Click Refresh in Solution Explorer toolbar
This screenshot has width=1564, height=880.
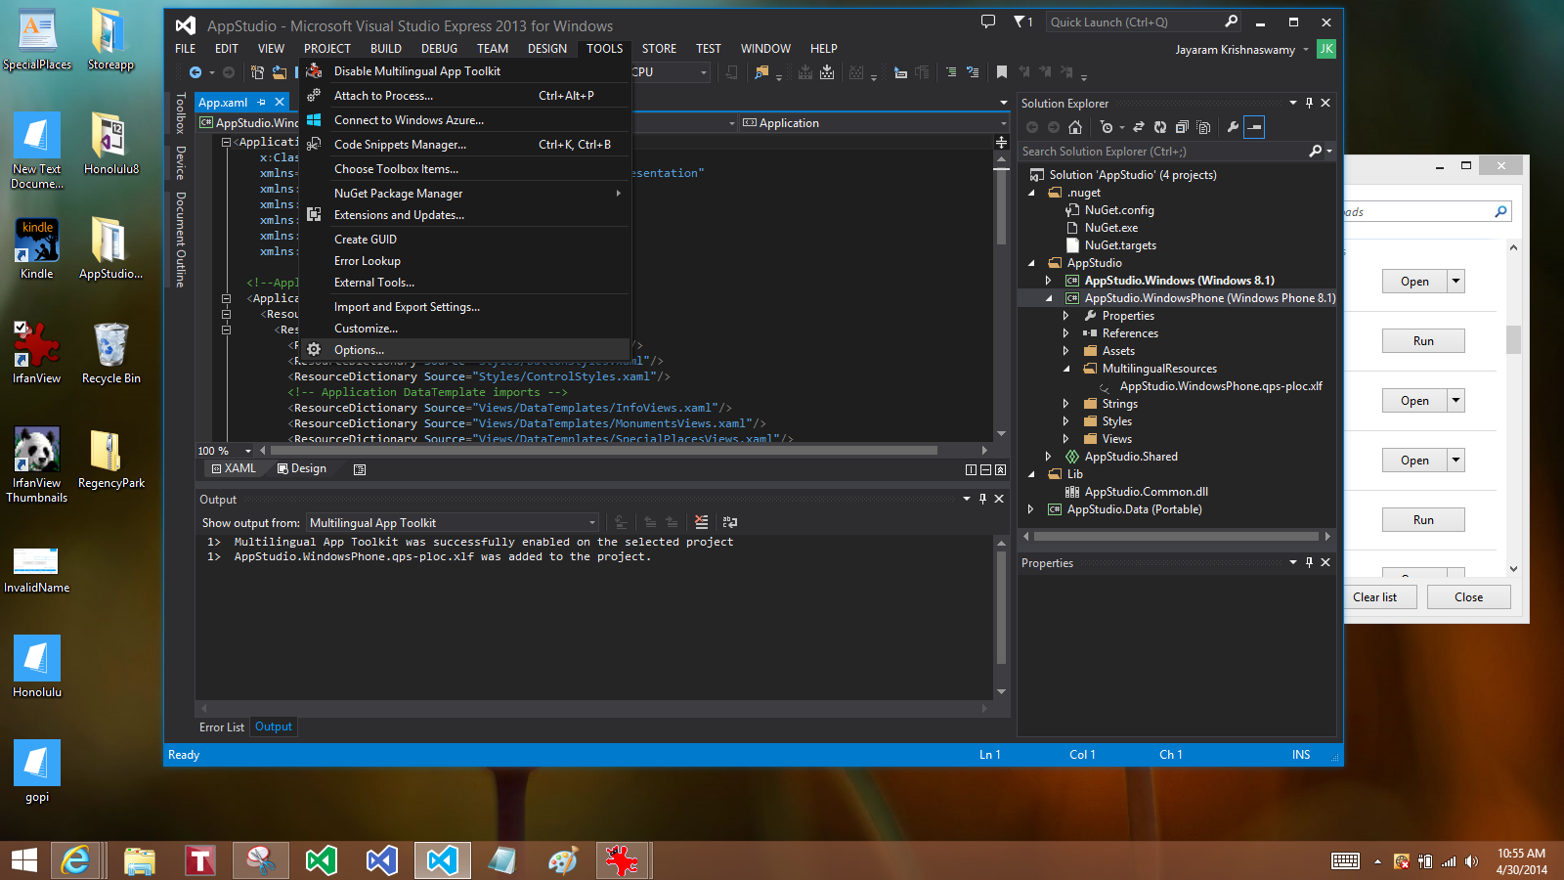[x=1159, y=127]
